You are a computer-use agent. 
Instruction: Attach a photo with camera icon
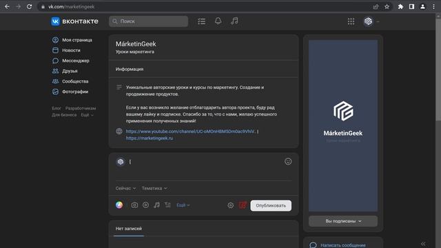click(134, 205)
